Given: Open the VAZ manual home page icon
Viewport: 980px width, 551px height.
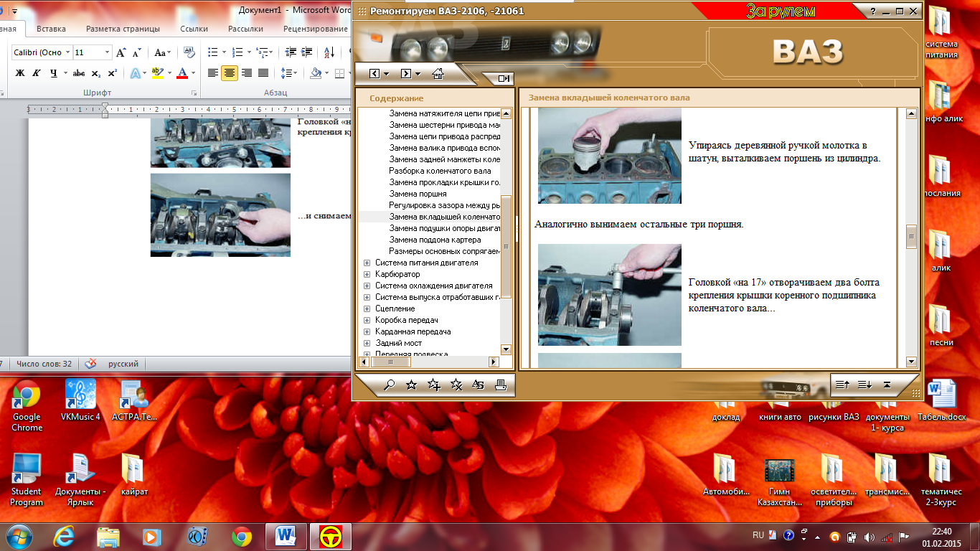Looking at the screenshot, I should [x=438, y=73].
